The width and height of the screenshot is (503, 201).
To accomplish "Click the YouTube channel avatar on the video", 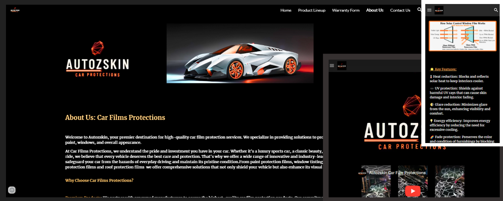I will coord(362,173).
